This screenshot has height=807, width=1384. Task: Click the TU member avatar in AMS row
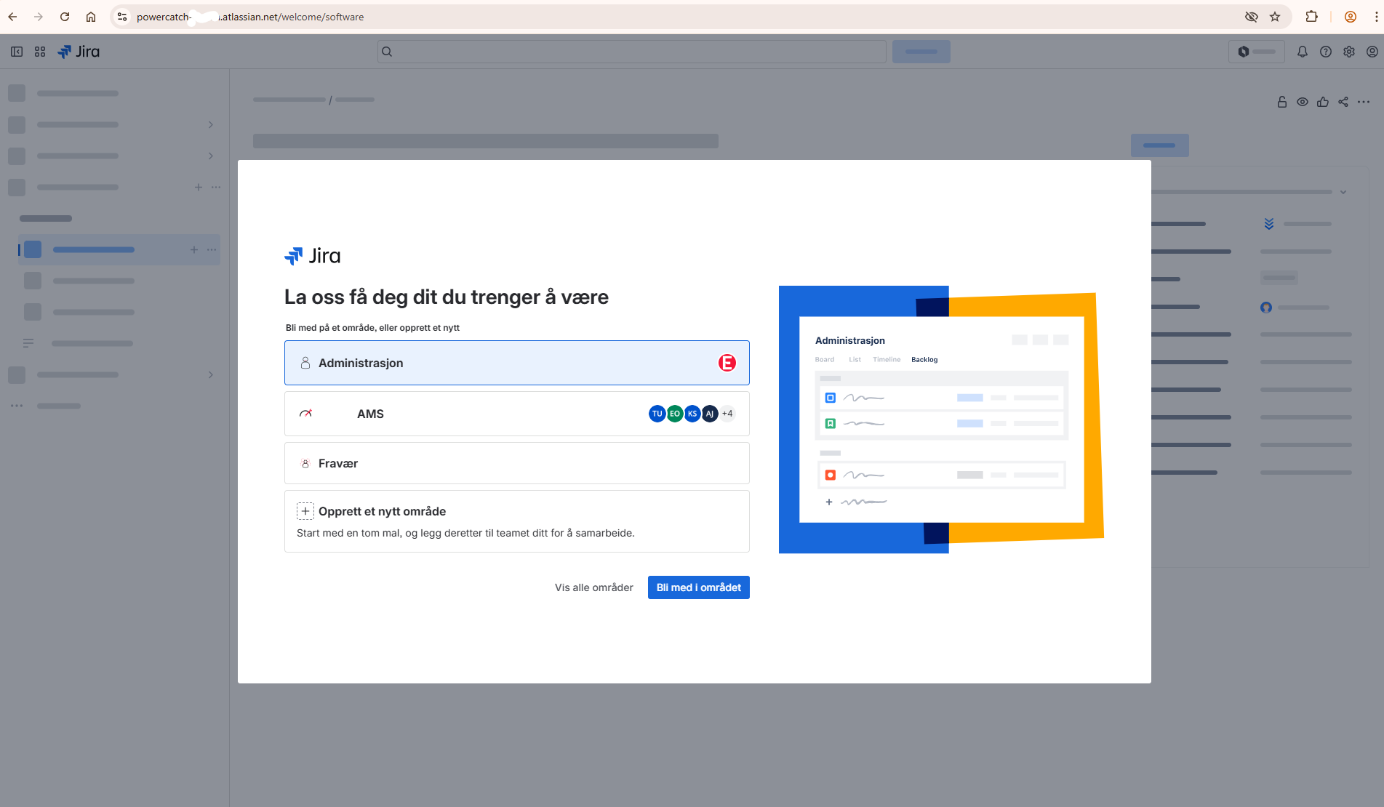pos(657,414)
